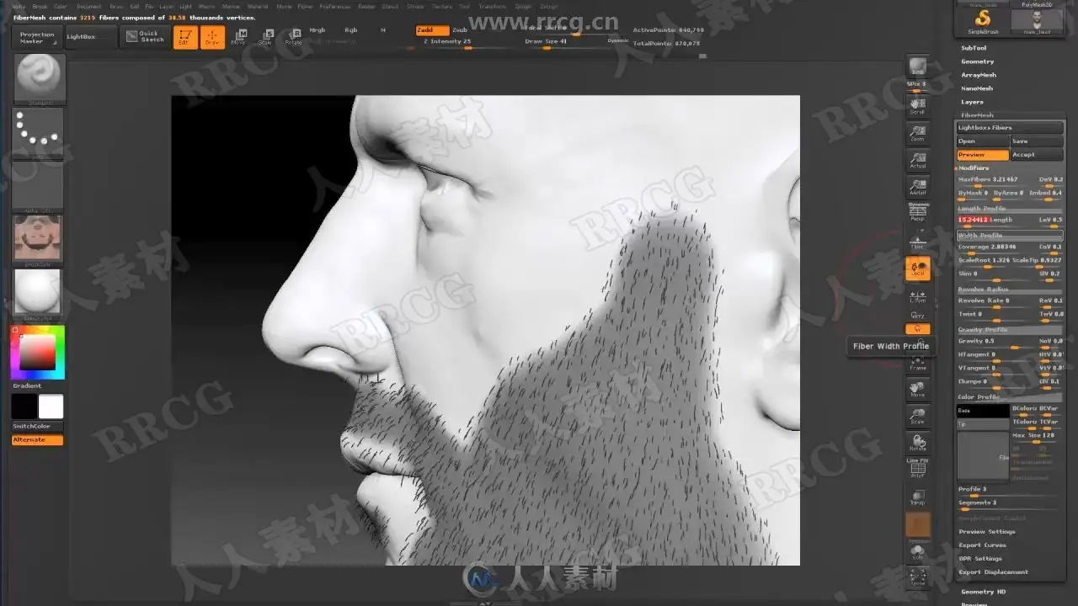
Task: Expand BPR Settings
Action: coord(981,559)
